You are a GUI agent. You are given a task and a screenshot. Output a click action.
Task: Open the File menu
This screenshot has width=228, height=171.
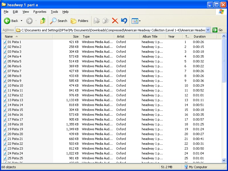6,12
